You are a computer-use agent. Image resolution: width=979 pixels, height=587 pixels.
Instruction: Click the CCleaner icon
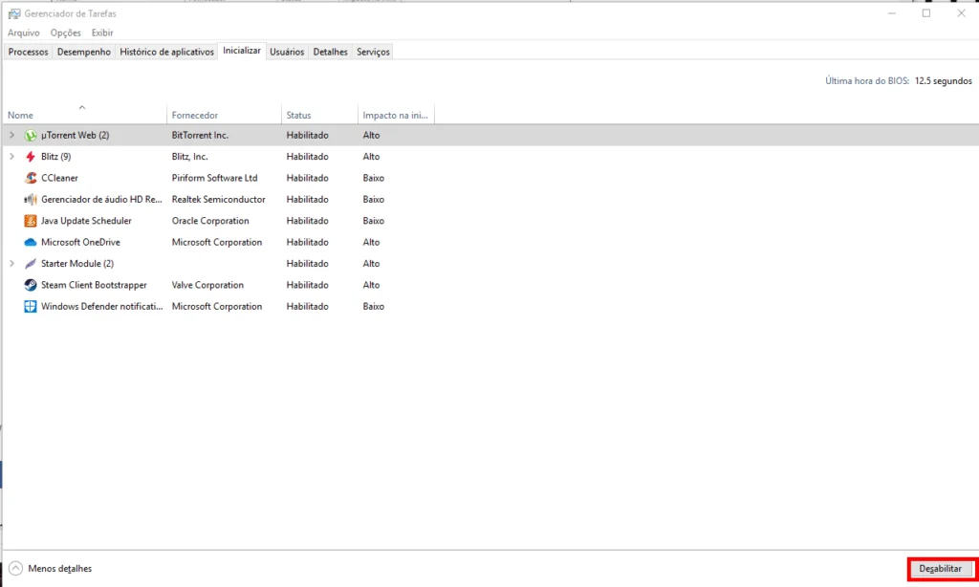point(30,178)
